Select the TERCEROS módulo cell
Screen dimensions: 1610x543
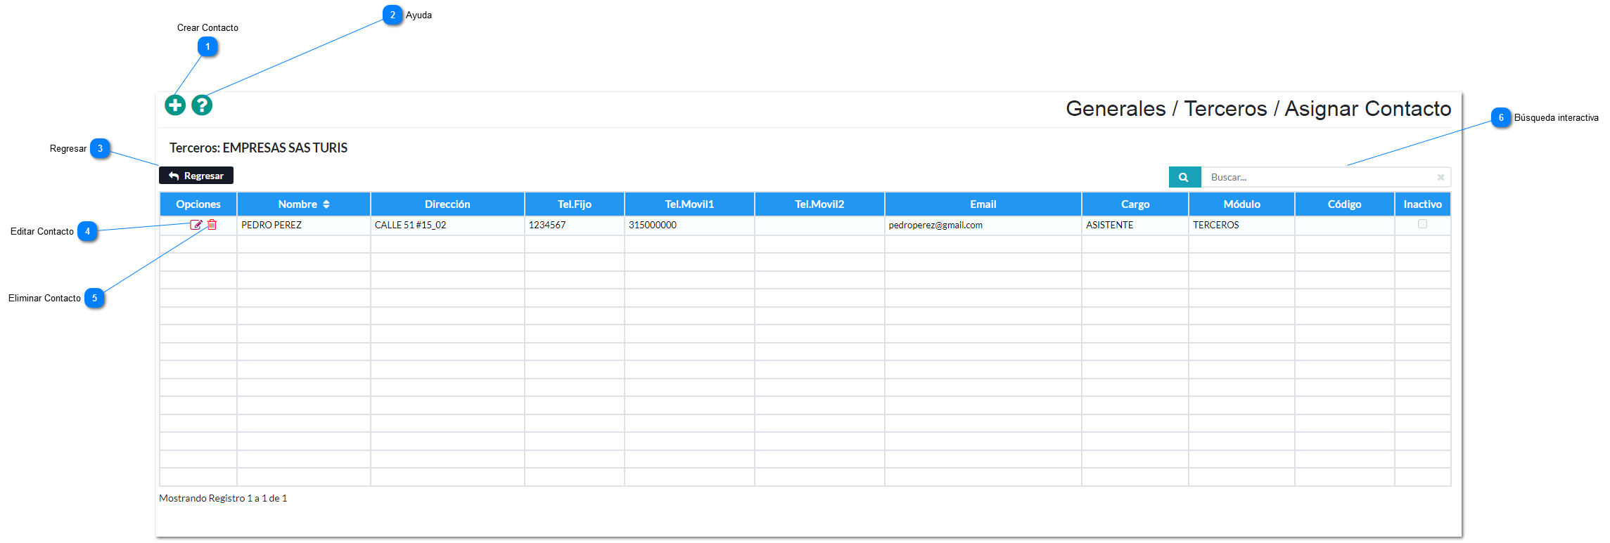pyautogui.click(x=1242, y=225)
